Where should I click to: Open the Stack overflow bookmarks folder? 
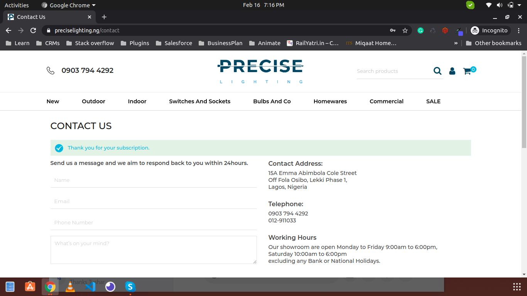pos(90,43)
